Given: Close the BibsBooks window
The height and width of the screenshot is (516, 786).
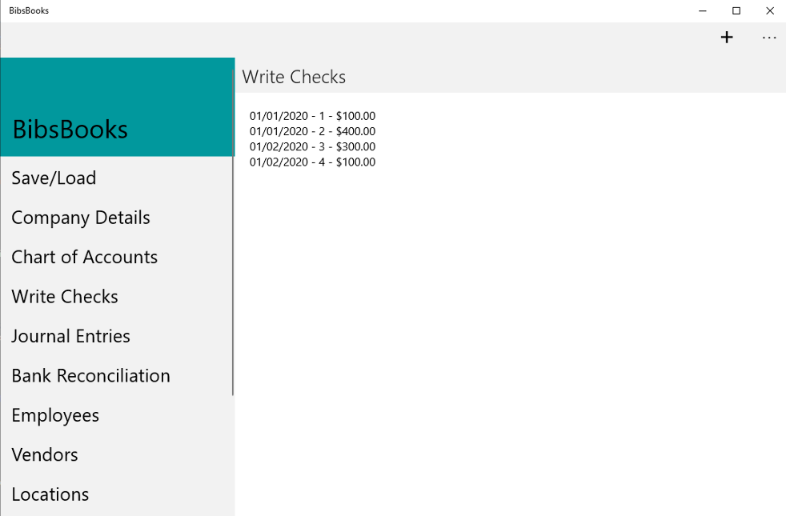Looking at the screenshot, I should [769, 10].
